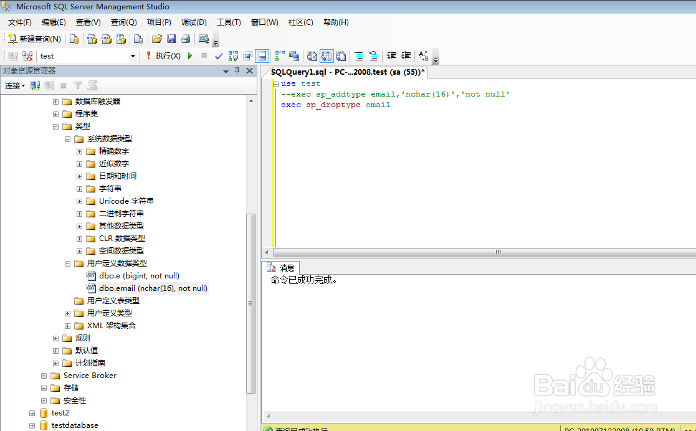Specify values for template parameters
The image size is (696, 431).
(x=424, y=56)
